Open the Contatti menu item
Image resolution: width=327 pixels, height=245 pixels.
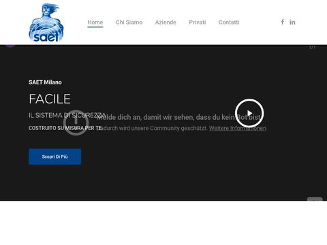[x=229, y=22]
